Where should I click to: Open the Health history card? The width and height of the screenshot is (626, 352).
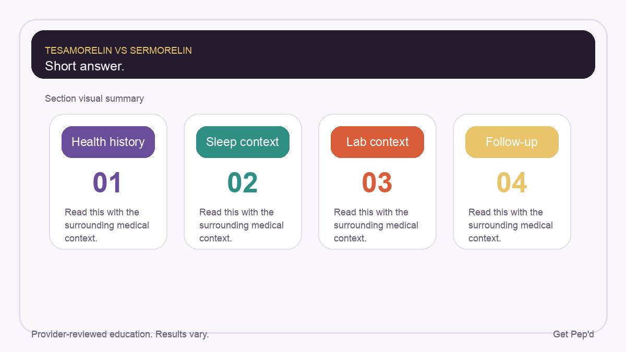108,181
